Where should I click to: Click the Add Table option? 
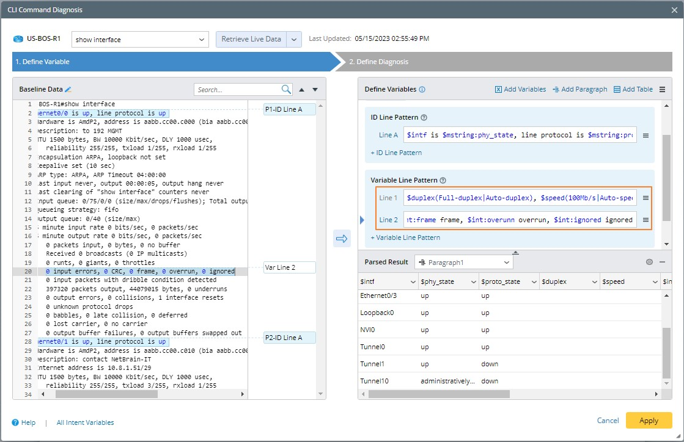point(633,90)
